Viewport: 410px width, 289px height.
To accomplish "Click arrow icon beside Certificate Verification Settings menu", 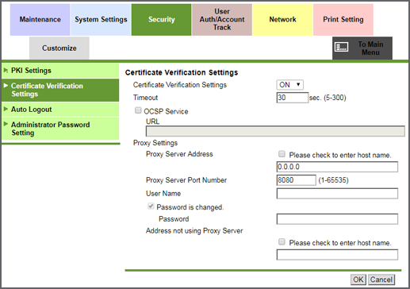I will 6,86.
